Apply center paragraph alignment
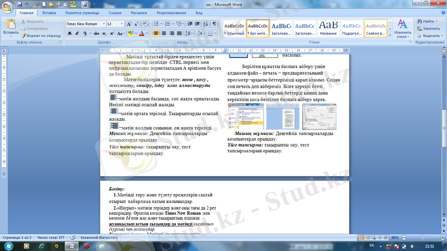 click(x=165, y=33)
